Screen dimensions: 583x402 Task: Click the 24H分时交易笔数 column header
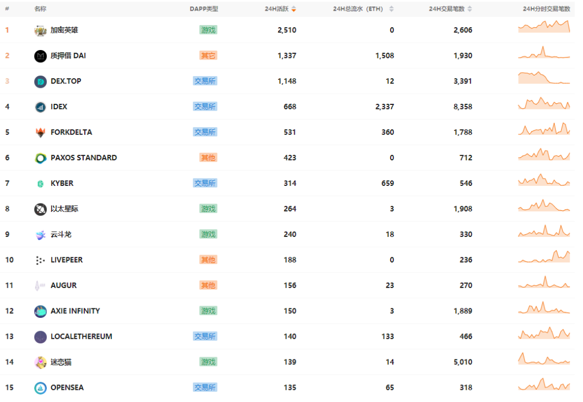pyautogui.click(x=546, y=9)
